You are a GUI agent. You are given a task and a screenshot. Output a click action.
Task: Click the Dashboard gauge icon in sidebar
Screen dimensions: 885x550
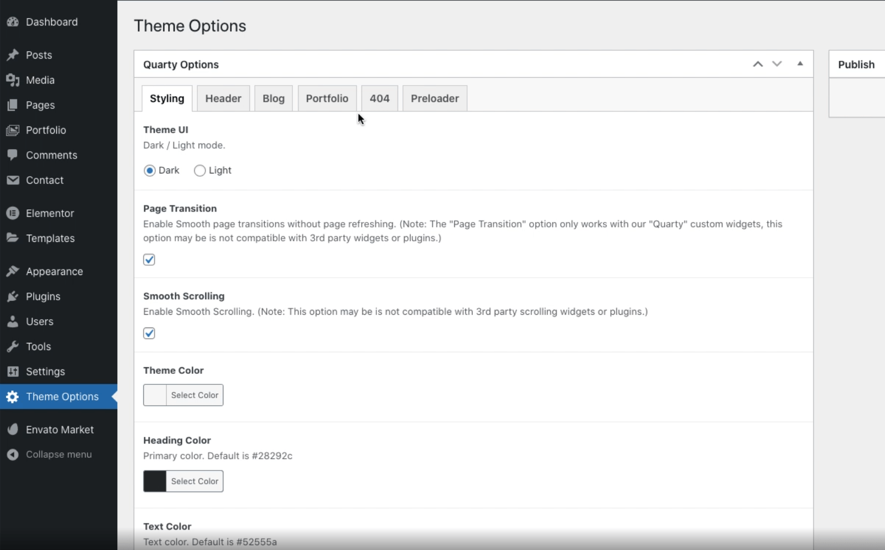click(13, 22)
